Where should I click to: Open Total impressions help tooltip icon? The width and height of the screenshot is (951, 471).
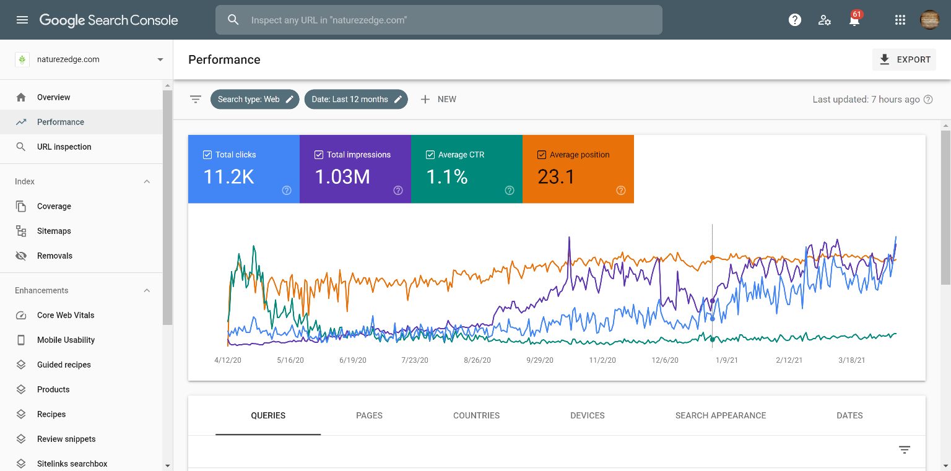click(x=398, y=191)
